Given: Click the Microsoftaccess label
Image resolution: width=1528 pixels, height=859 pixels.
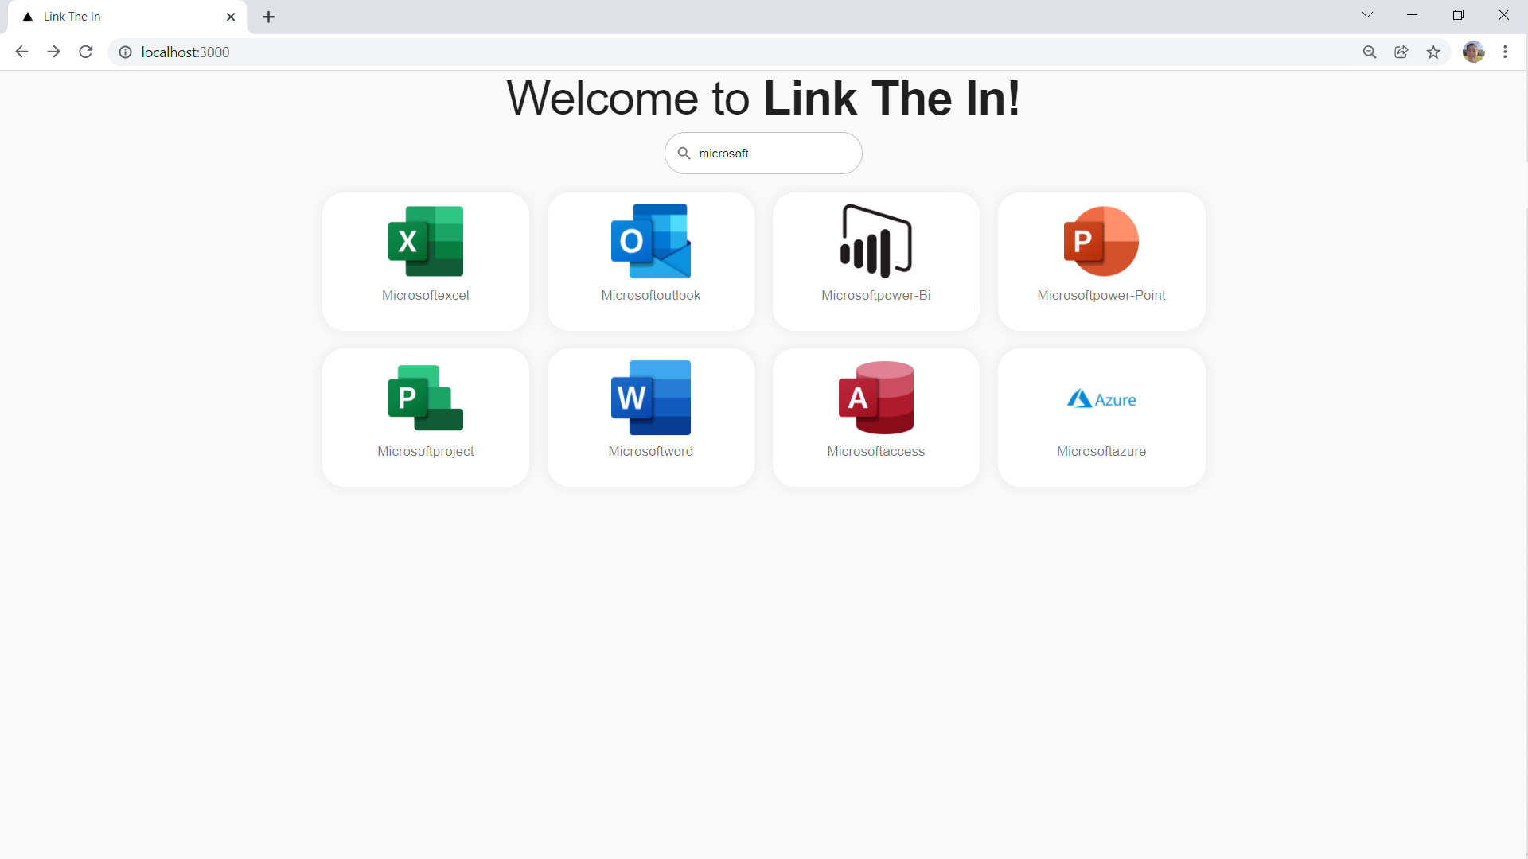Looking at the screenshot, I should click(x=876, y=451).
